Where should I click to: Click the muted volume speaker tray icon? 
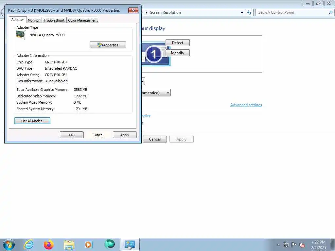pyautogui.click(x=302, y=245)
